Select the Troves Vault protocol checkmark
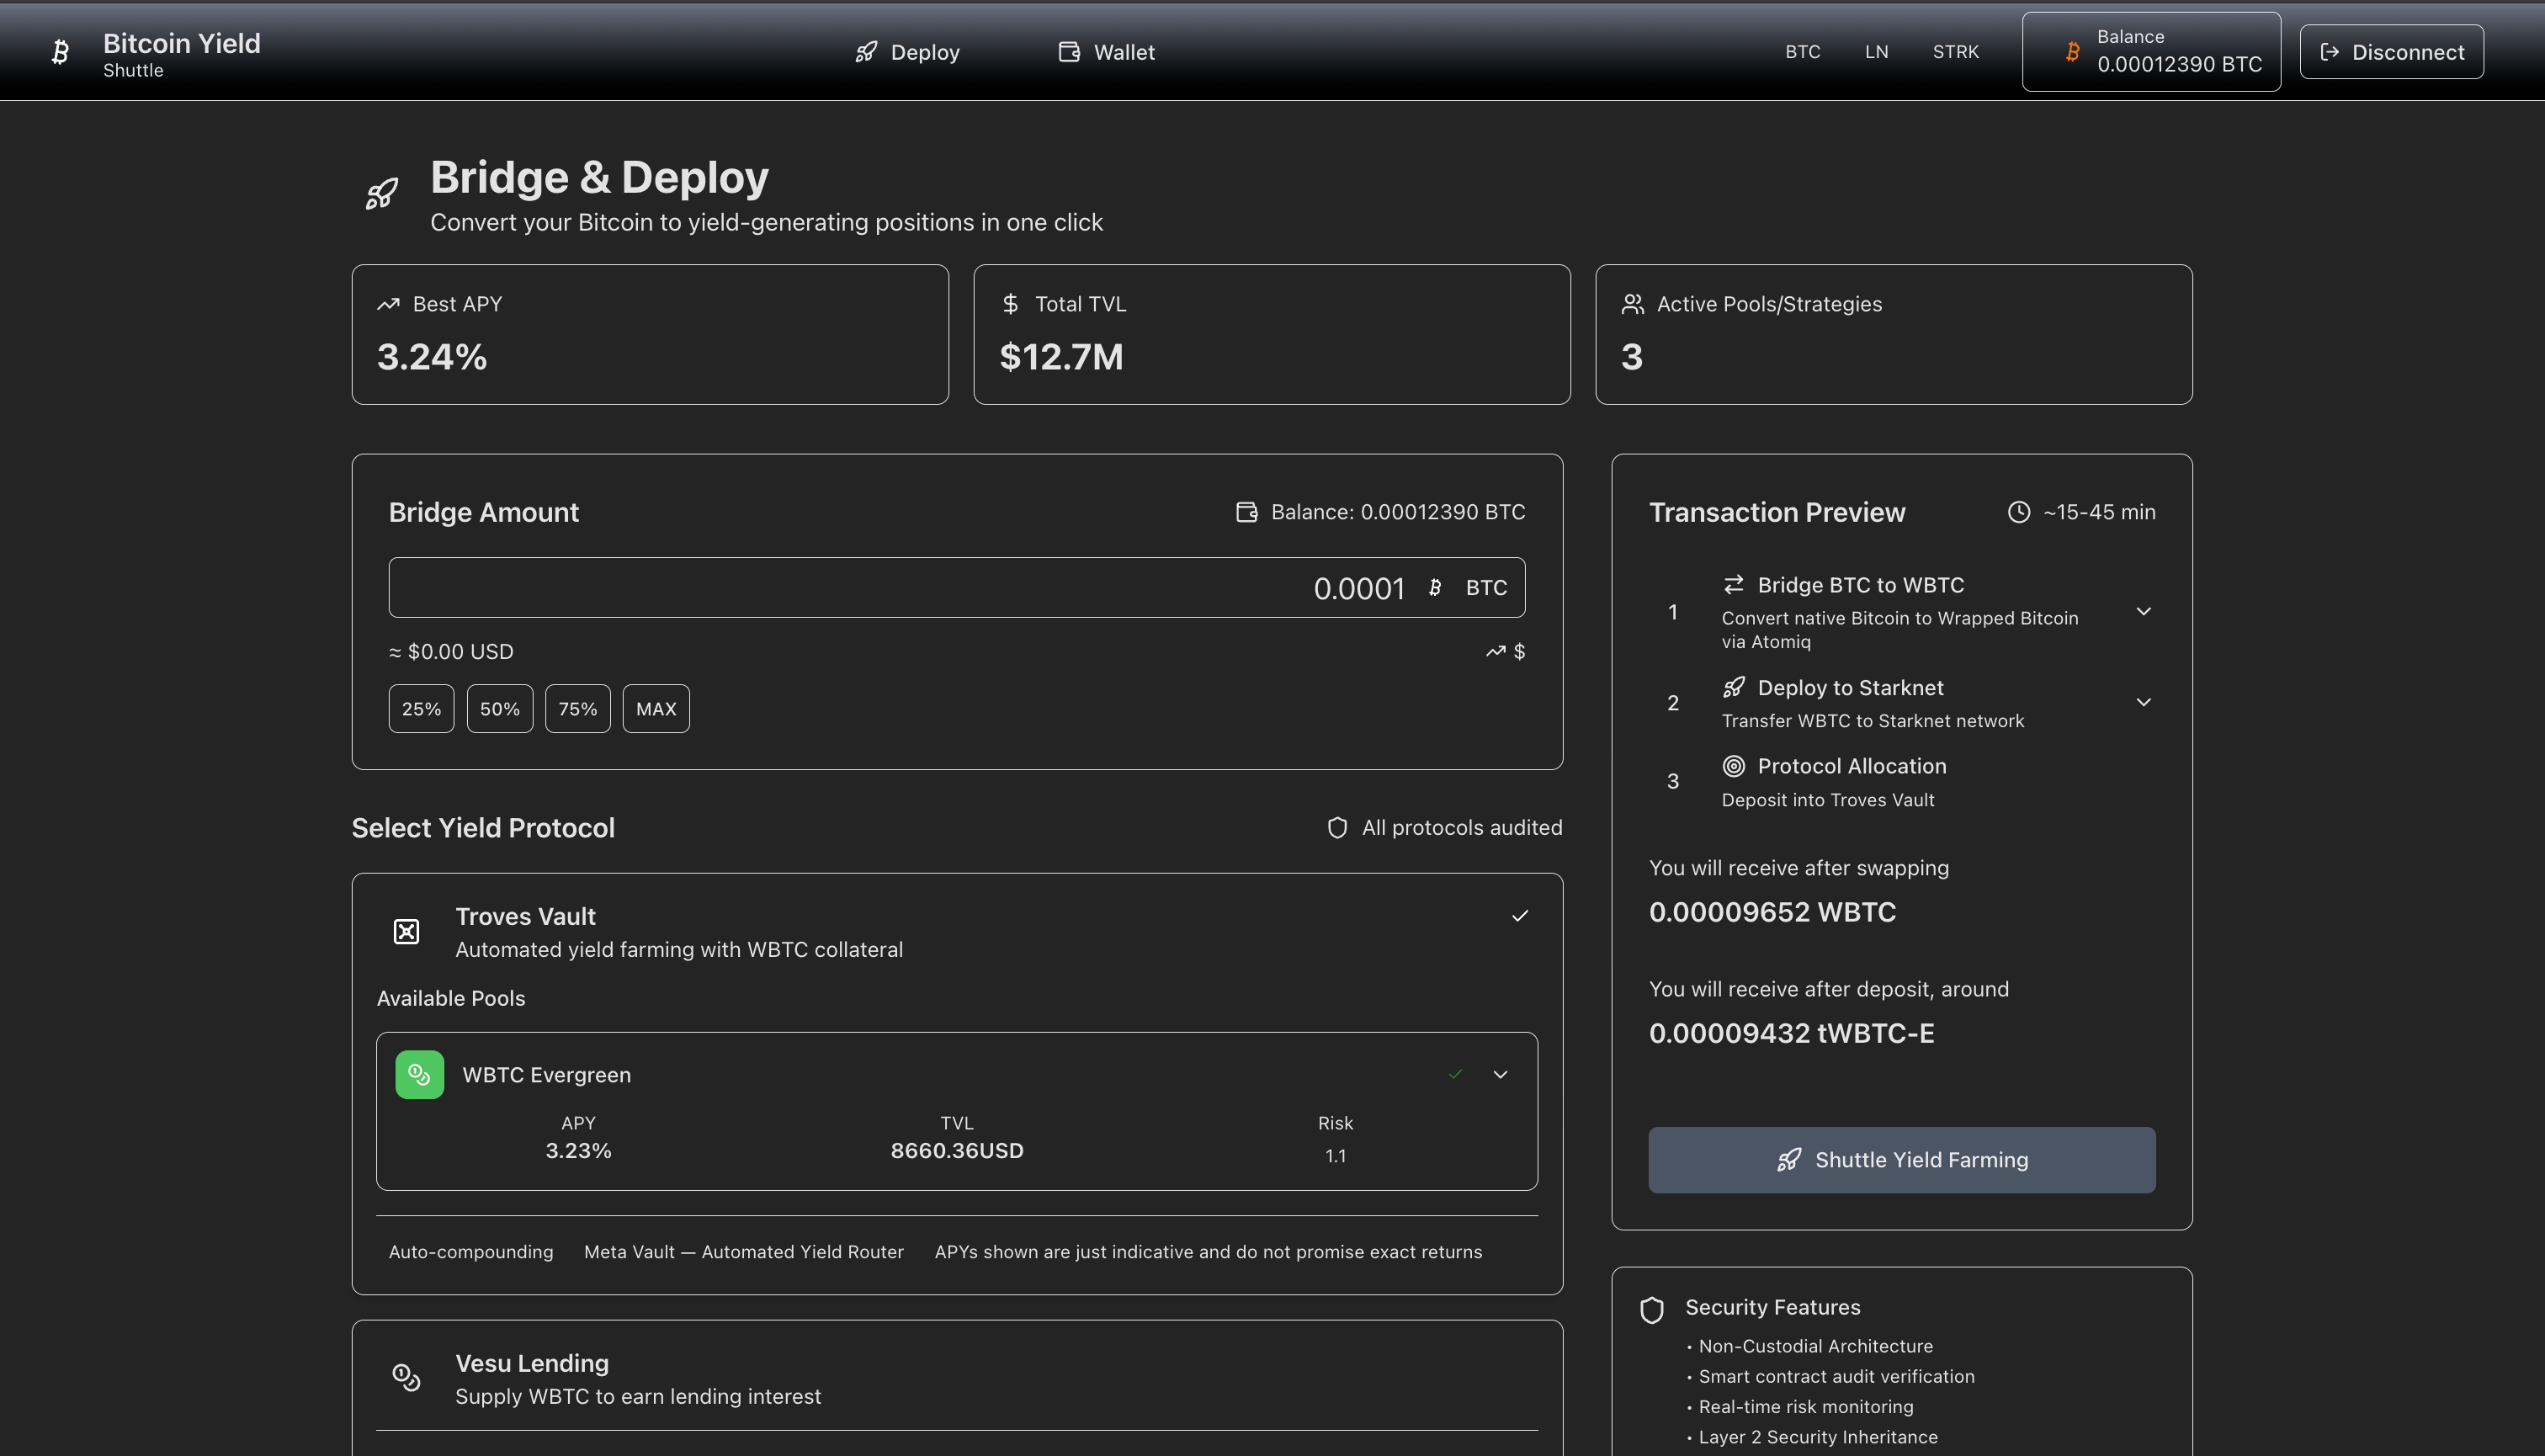Screen dimensions: 2545x1456 click(x=1520, y=916)
